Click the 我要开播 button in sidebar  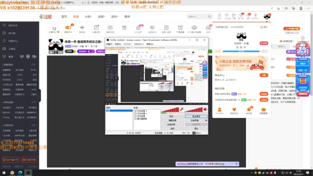pyautogui.click(x=29, y=160)
